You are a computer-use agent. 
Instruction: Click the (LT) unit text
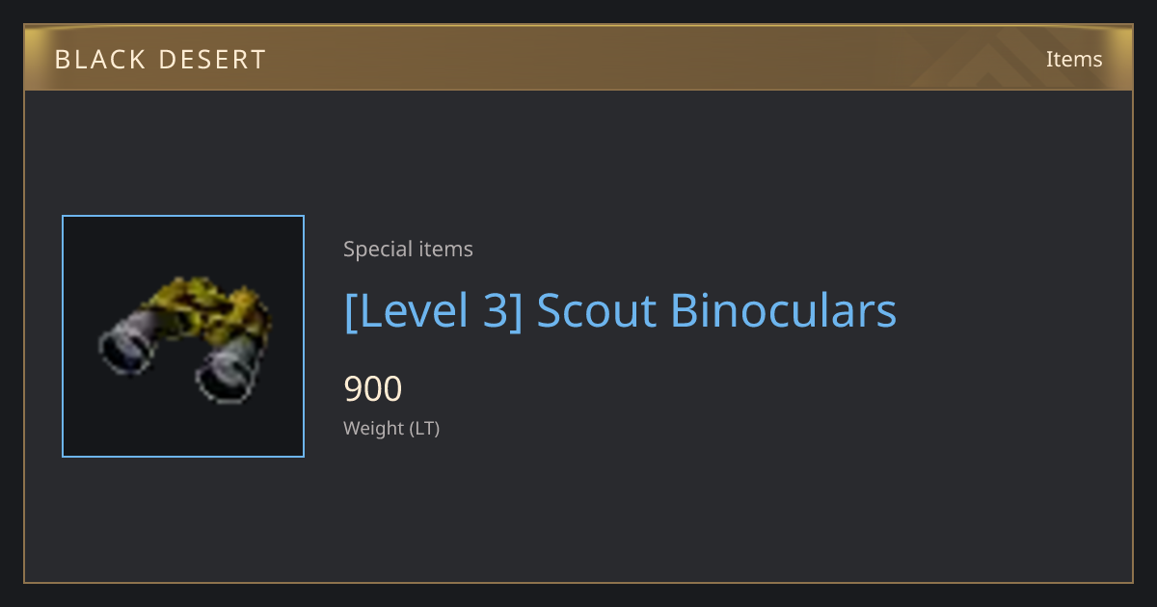(425, 429)
